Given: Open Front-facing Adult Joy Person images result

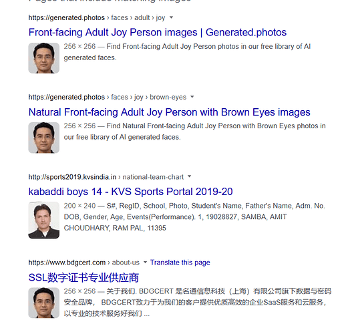Looking at the screenshot, I should click(x=158, y=32).
